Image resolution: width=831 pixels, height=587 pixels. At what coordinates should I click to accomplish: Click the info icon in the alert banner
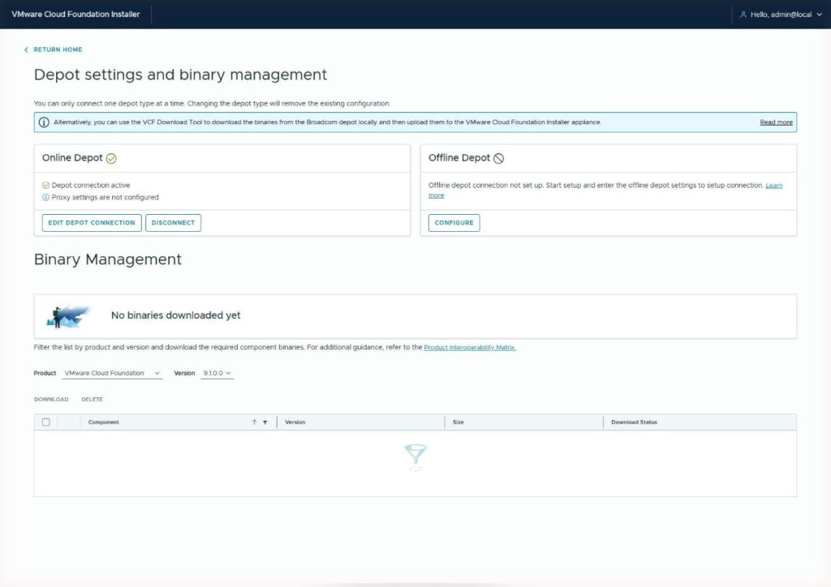point(44,122)
